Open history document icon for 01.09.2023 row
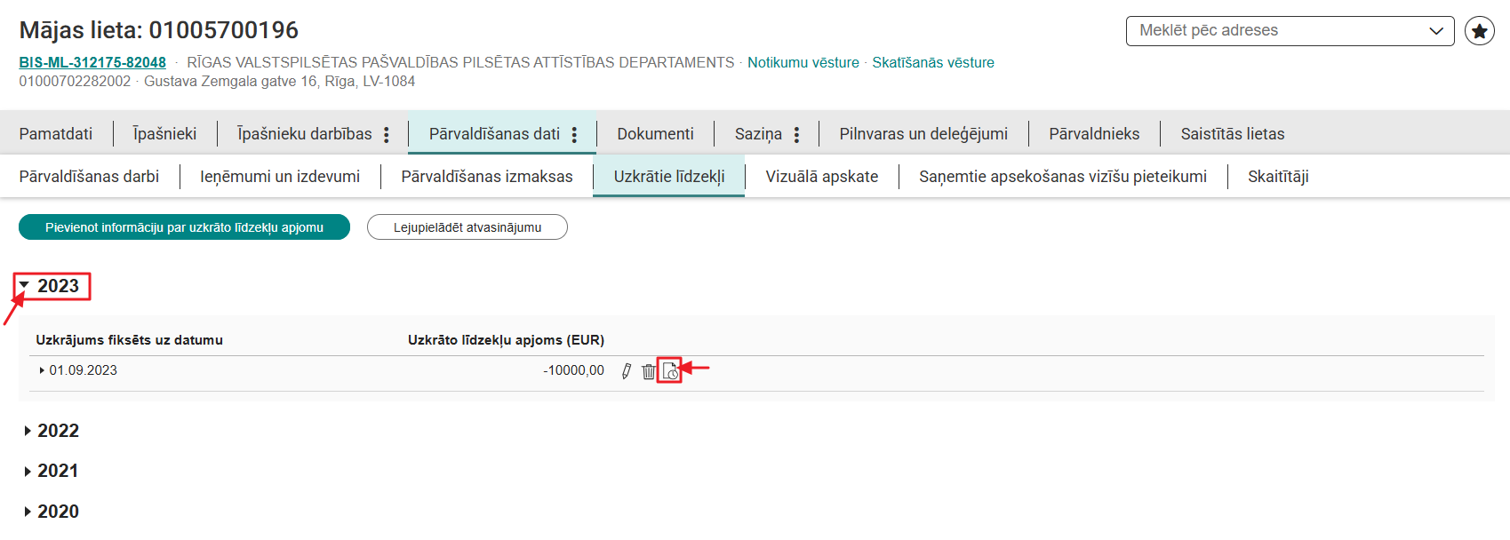The width and height of the screenshot is (1510, 540). tap(671, 371)
